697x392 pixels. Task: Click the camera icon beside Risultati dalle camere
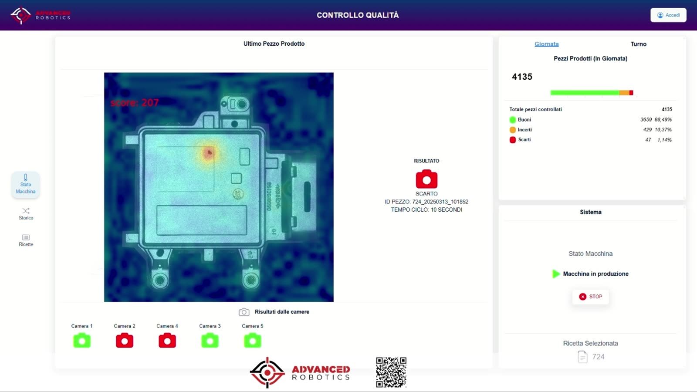(244, 312)
